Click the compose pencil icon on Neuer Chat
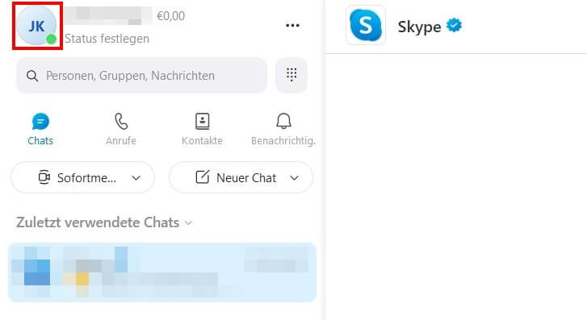The width and height of the screenshot is (587, 320). pyautogui.click(x=203, y=177)
